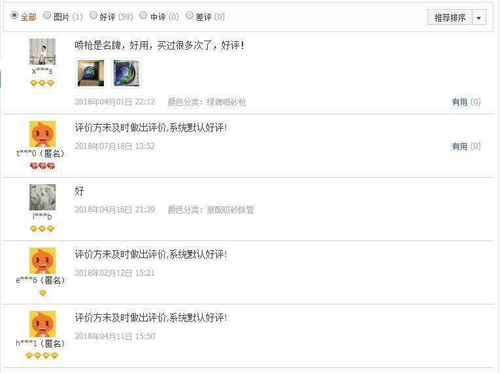Click orange mascot avatar of t***0

pyautogui.click(x=42, y=134)
